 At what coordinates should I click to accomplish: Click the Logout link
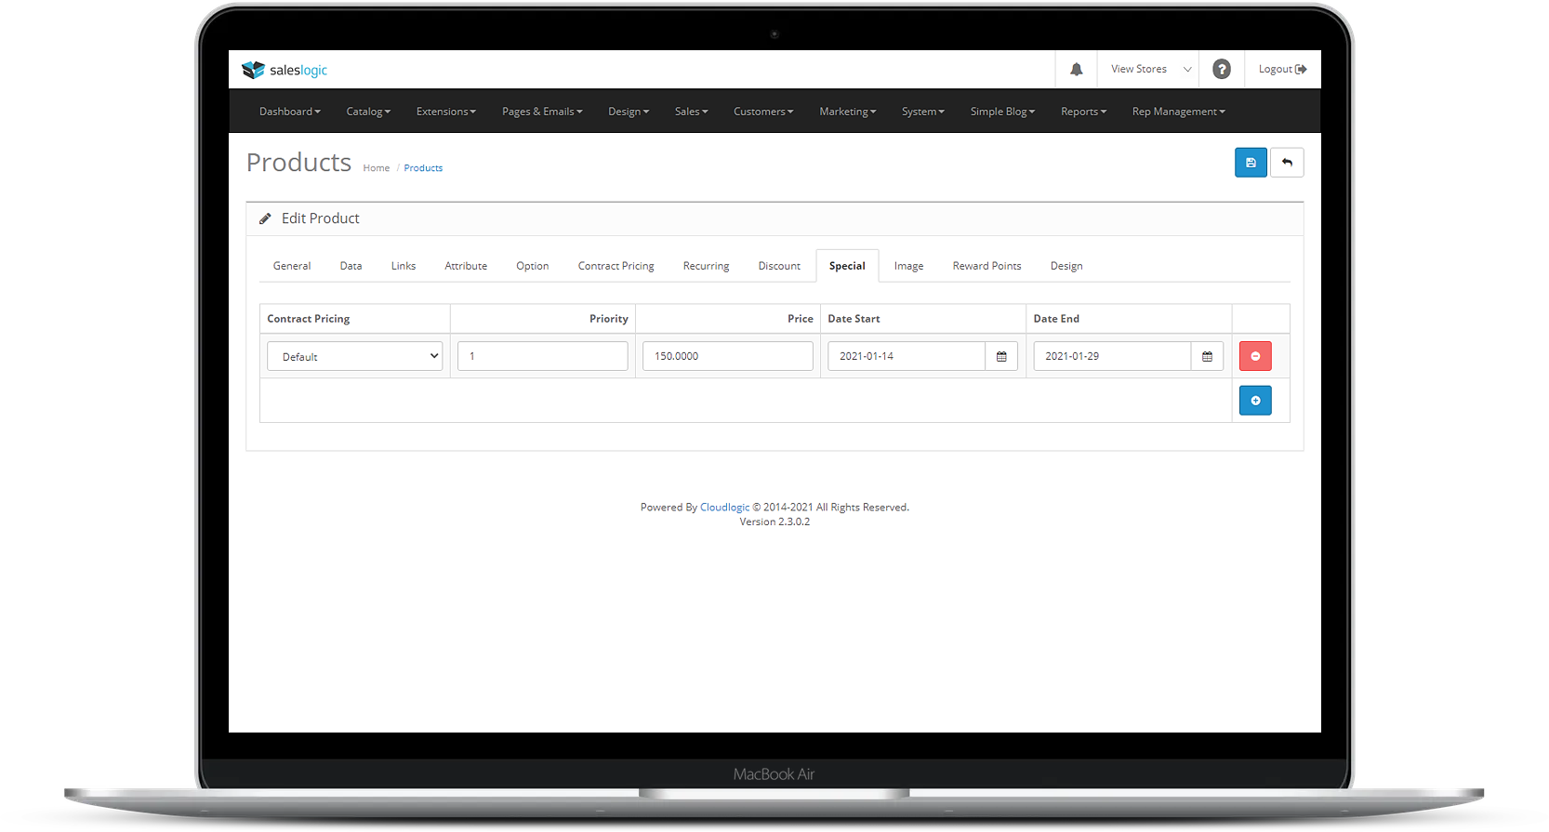click(1282, 70)
